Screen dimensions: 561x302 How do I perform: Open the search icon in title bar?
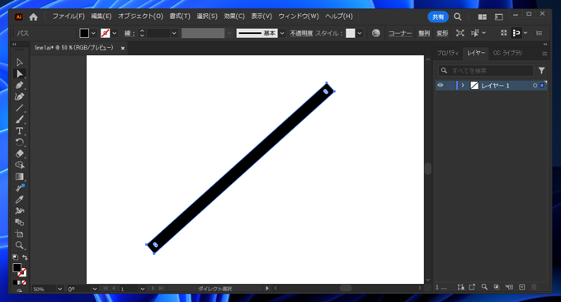457,17
